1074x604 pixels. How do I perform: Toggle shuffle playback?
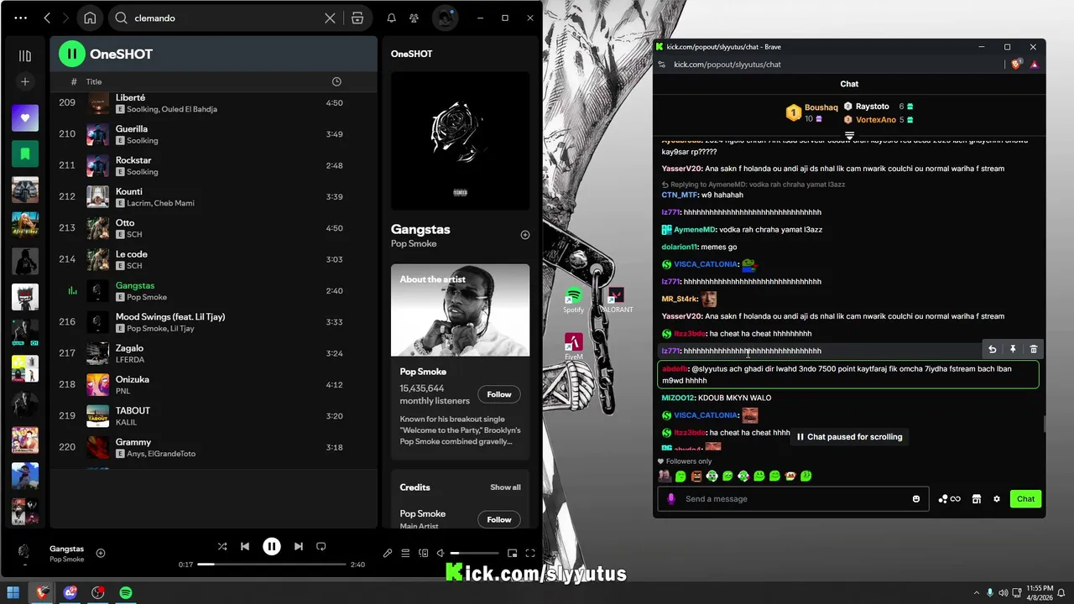tap(222, 546)
